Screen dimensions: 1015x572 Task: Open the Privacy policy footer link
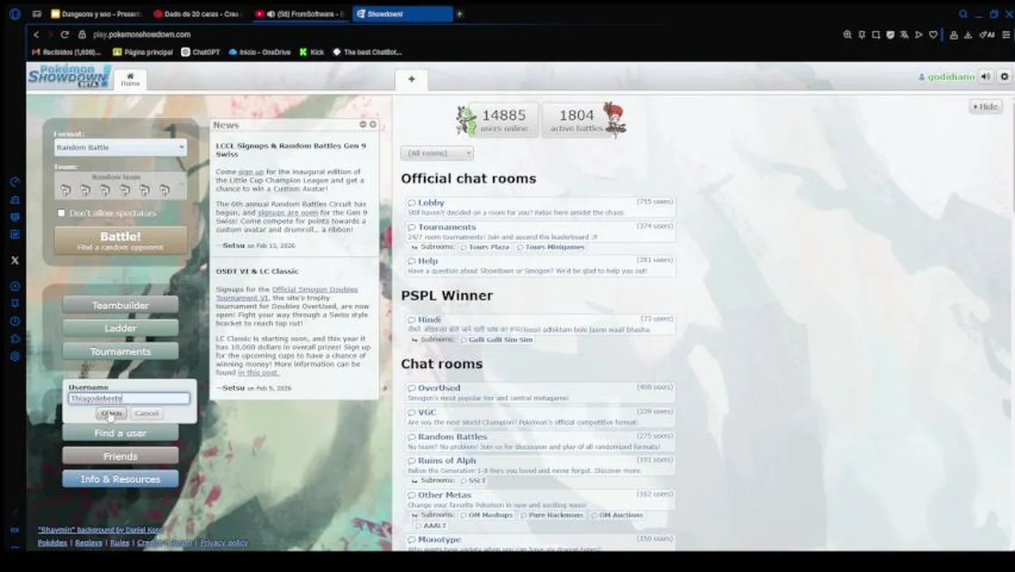[224, 543]
